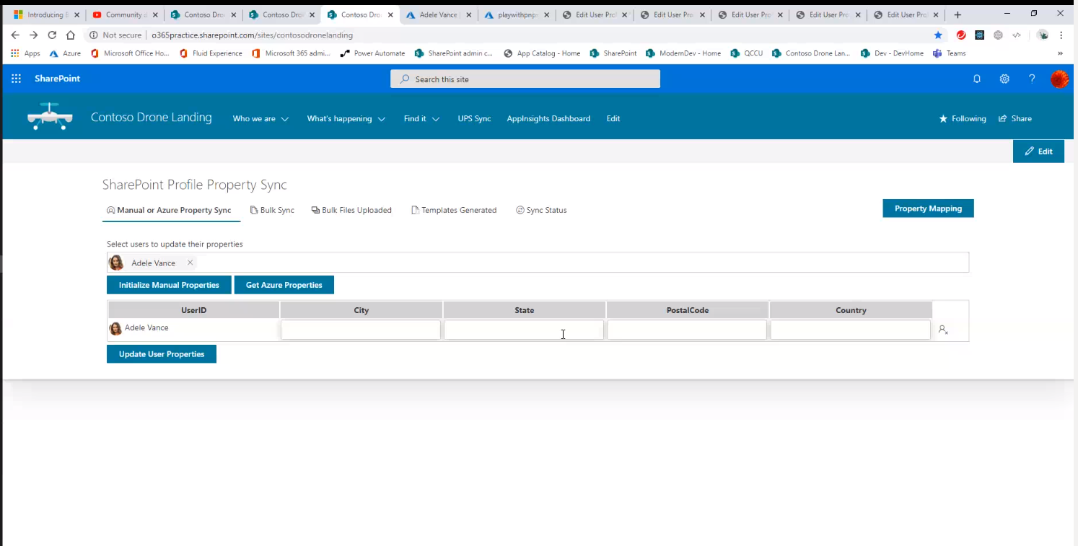Click the Property Mapping button

[928, 208]
